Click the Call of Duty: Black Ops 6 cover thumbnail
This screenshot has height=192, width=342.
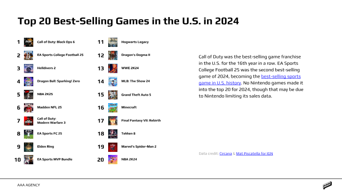29,42
